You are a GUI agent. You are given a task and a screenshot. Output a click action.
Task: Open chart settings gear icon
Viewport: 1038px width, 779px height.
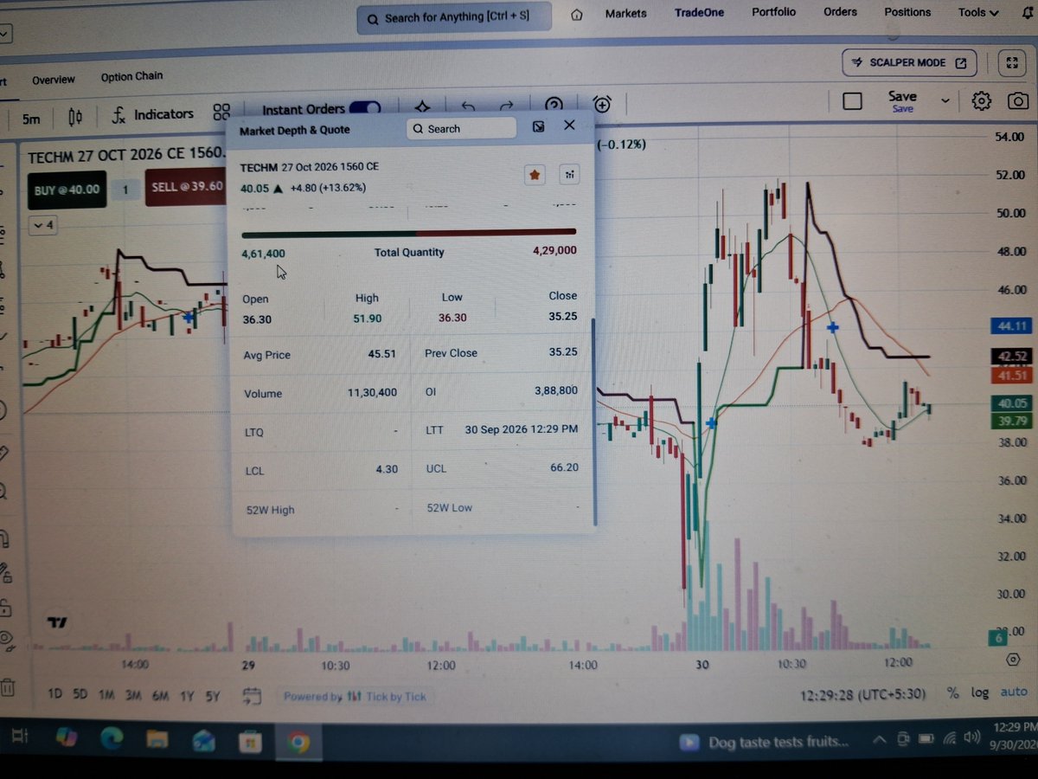point(981,101)
